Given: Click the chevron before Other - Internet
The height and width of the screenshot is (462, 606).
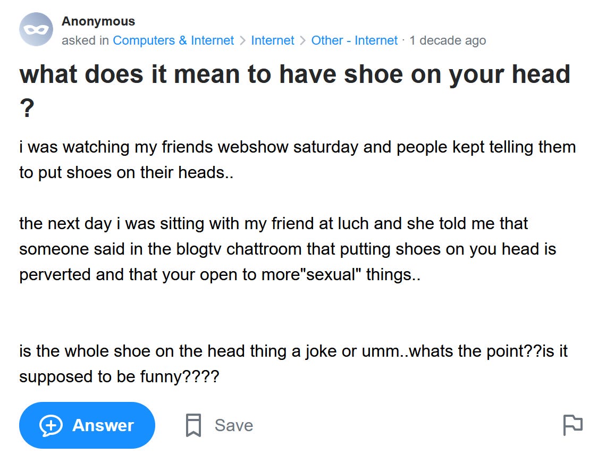Looking at the screenshot, I should (302, 40).
